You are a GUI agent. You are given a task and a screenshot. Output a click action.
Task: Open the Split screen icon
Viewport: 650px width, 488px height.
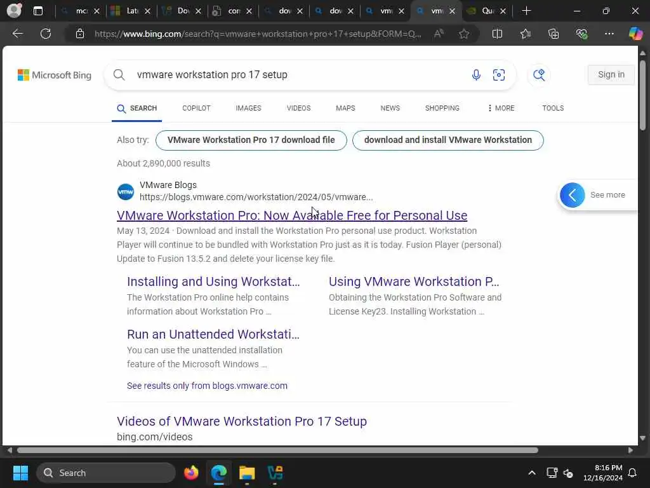pyautogui.click(x=497, y=34)
